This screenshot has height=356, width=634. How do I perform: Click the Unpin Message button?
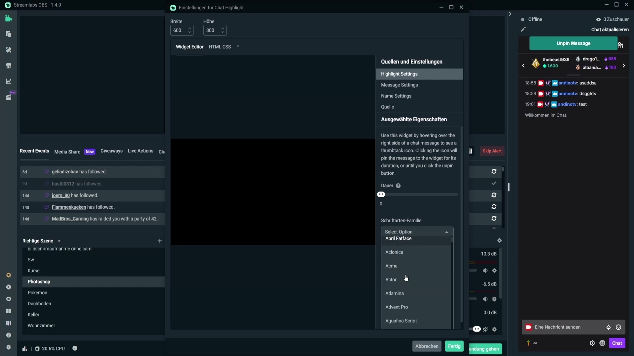coord(573,44)
